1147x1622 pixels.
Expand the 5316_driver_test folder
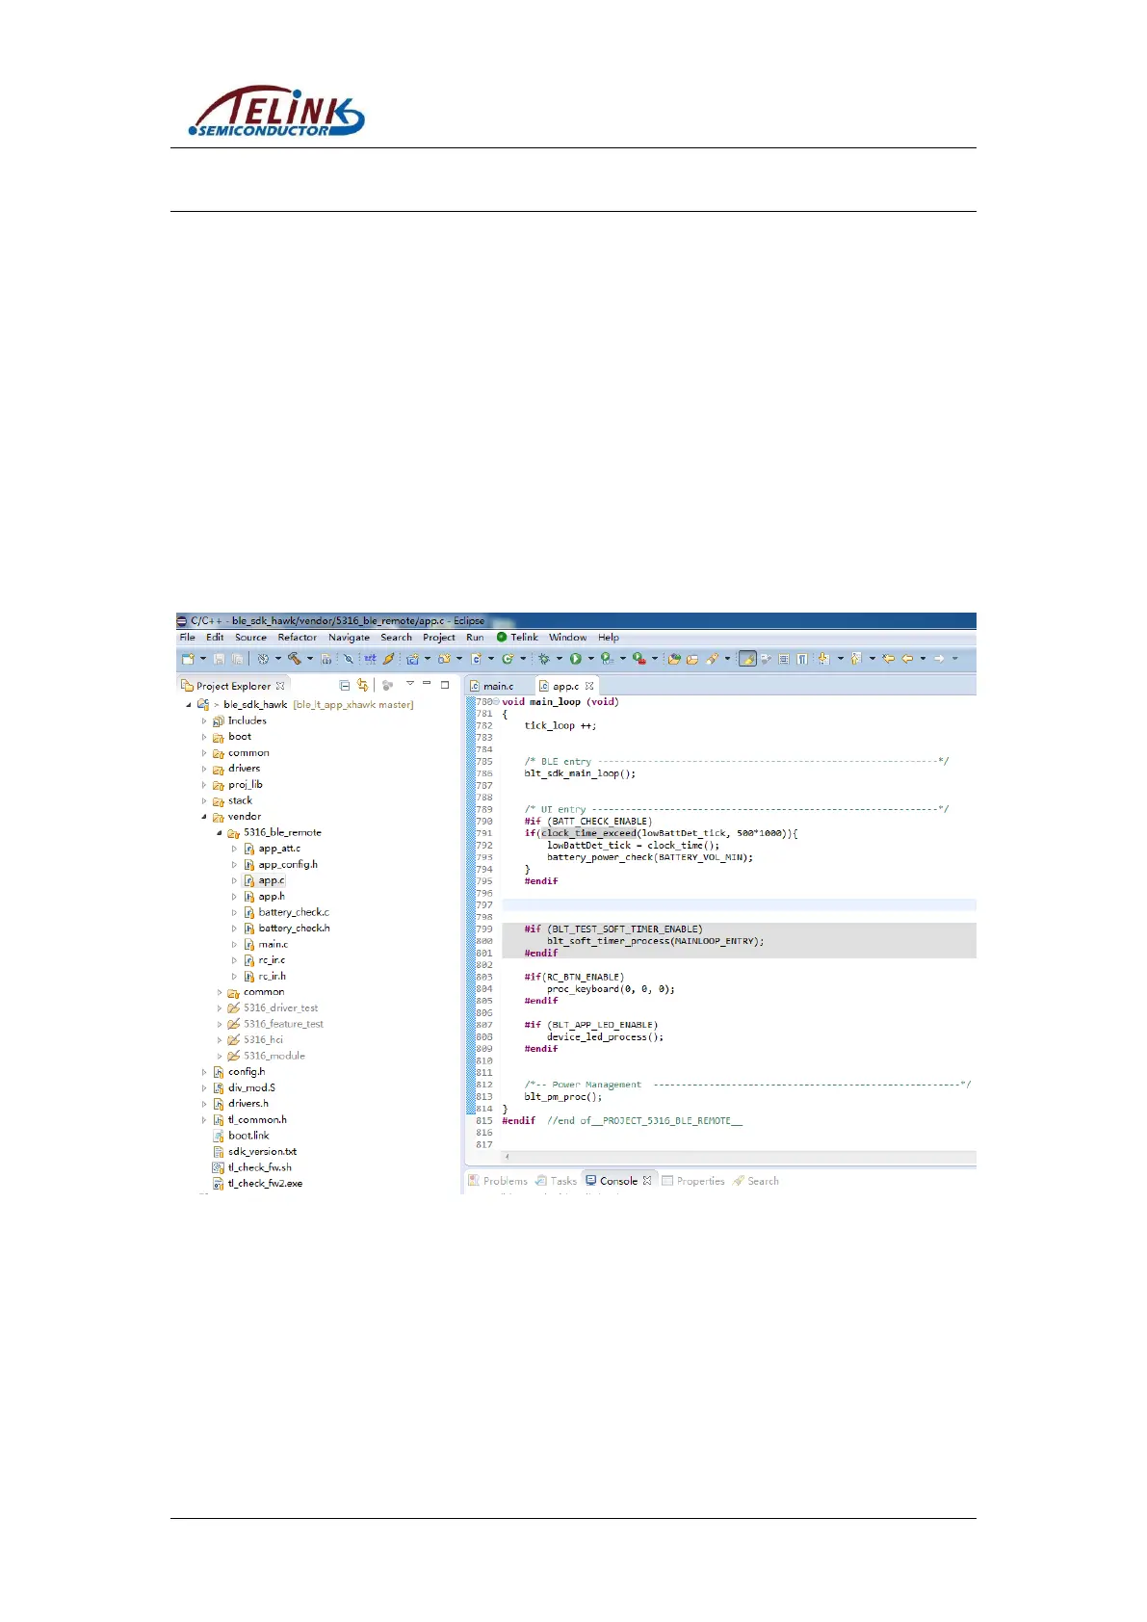point(220,1008)
